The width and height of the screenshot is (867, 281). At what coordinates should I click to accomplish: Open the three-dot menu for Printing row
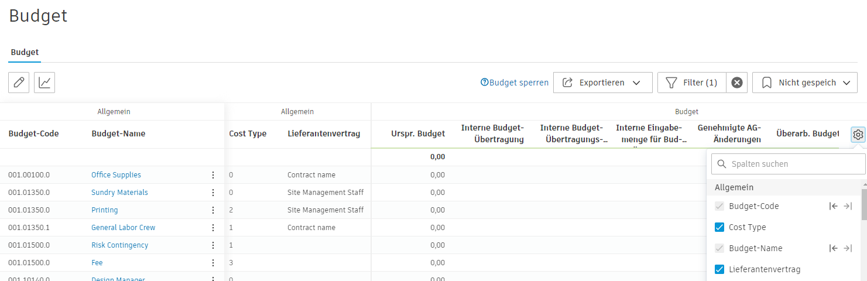(213, 210)
